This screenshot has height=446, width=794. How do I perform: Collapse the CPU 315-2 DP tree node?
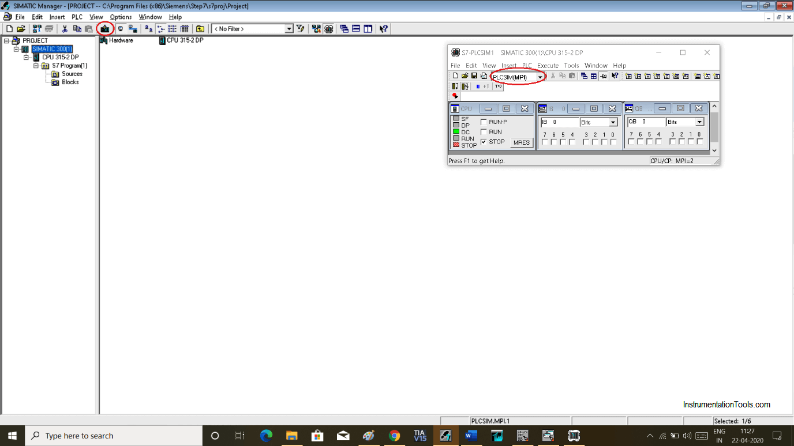[27, 58]
